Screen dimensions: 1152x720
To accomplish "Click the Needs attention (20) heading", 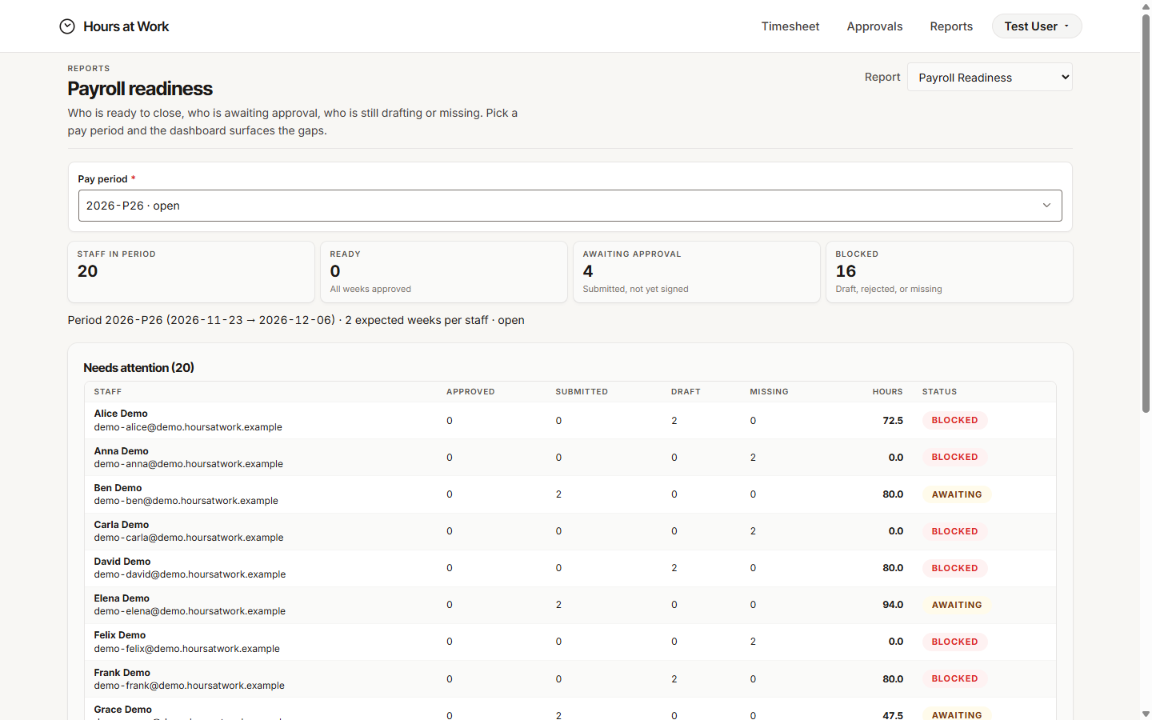I will tap(139, 368).
